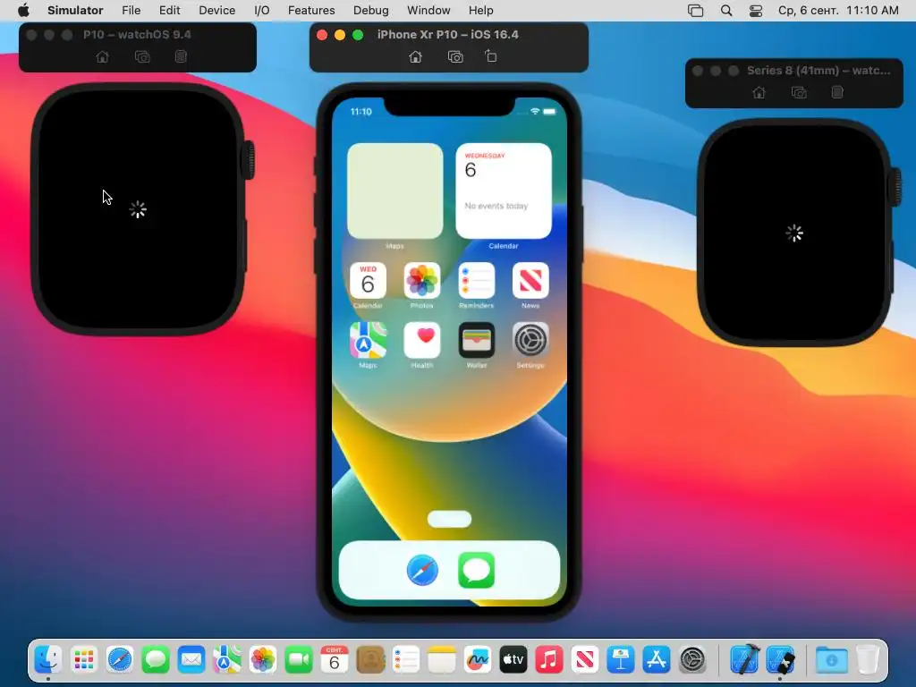Take screenshot in iPhone Xr simulator toolbar
Image resolution: width=916 pixels, height=687 pixels.
tap(455, 56)
